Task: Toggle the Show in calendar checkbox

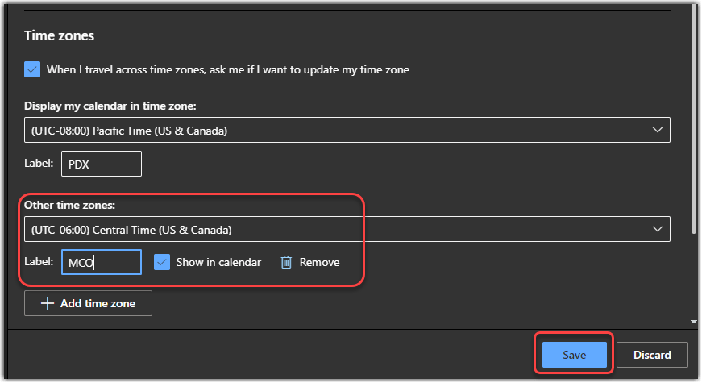Action: [x=161, y=262]
